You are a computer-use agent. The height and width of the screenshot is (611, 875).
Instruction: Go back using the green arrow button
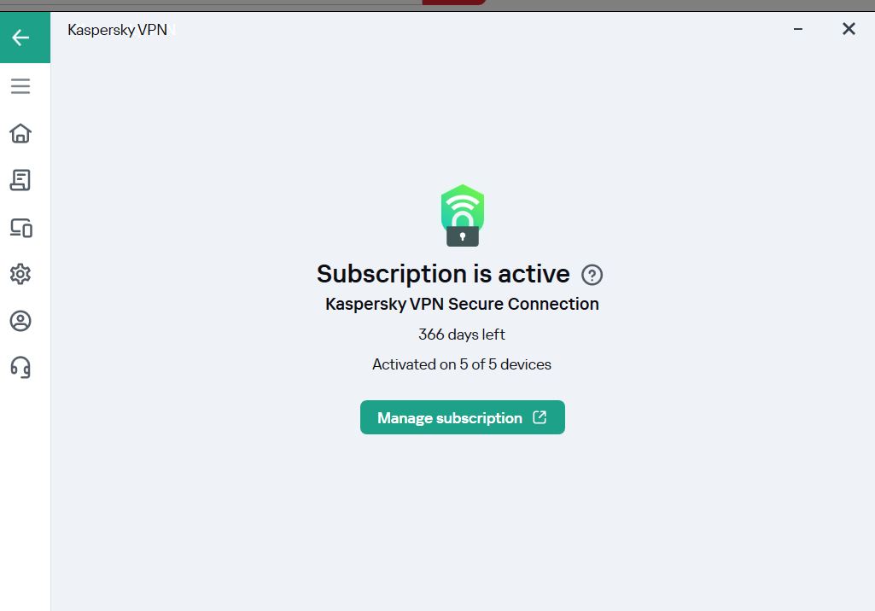(25, 38)
